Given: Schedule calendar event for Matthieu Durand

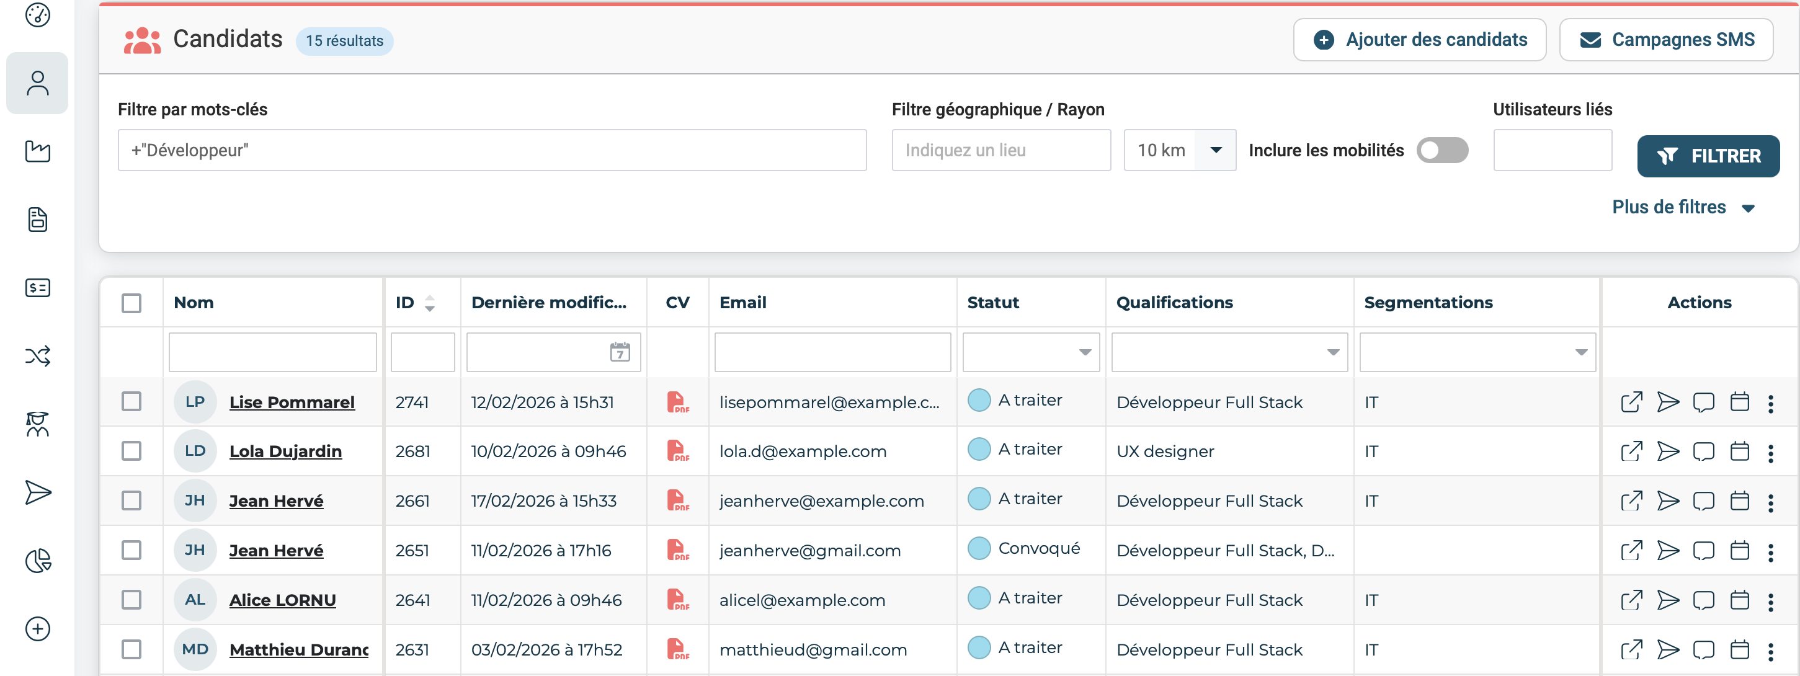Looking at the screenshot, I should [x=1739, y=650].
